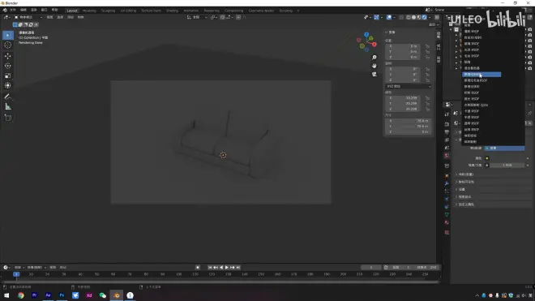Click the 1.000 strength slider field
The image size is (535, 301).
point(507,166)
